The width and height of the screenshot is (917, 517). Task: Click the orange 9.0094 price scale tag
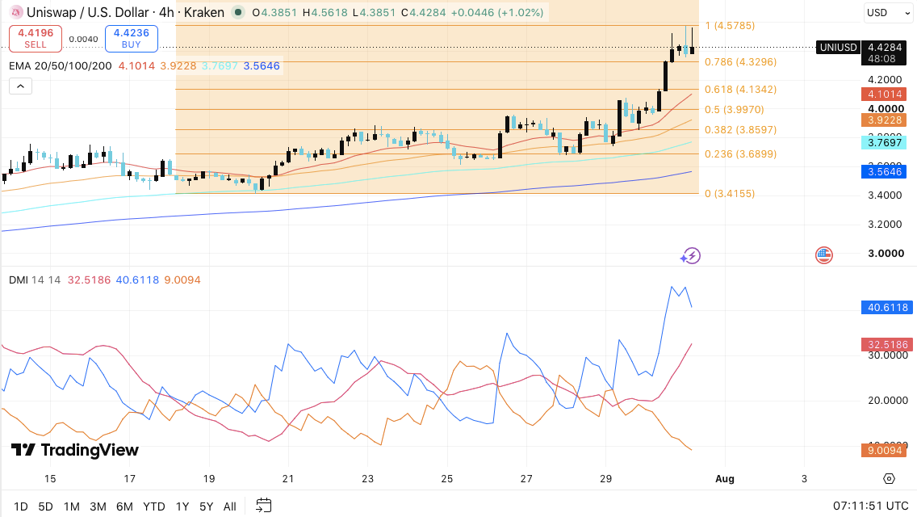tap(884, 450)
